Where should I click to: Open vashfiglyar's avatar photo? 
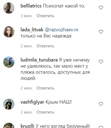[9, 104]
